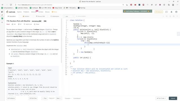Screen dimensions: 180x101
Task: Switch to the Discuss tab
Action: tap(40, 16)
